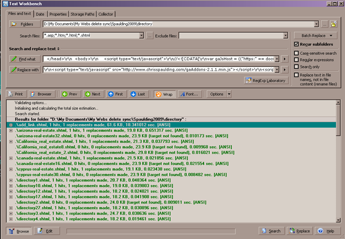Open the Folders path dropdown
Image resolution: width=345 pixels, height=239 pixels.
click(316, 24)
